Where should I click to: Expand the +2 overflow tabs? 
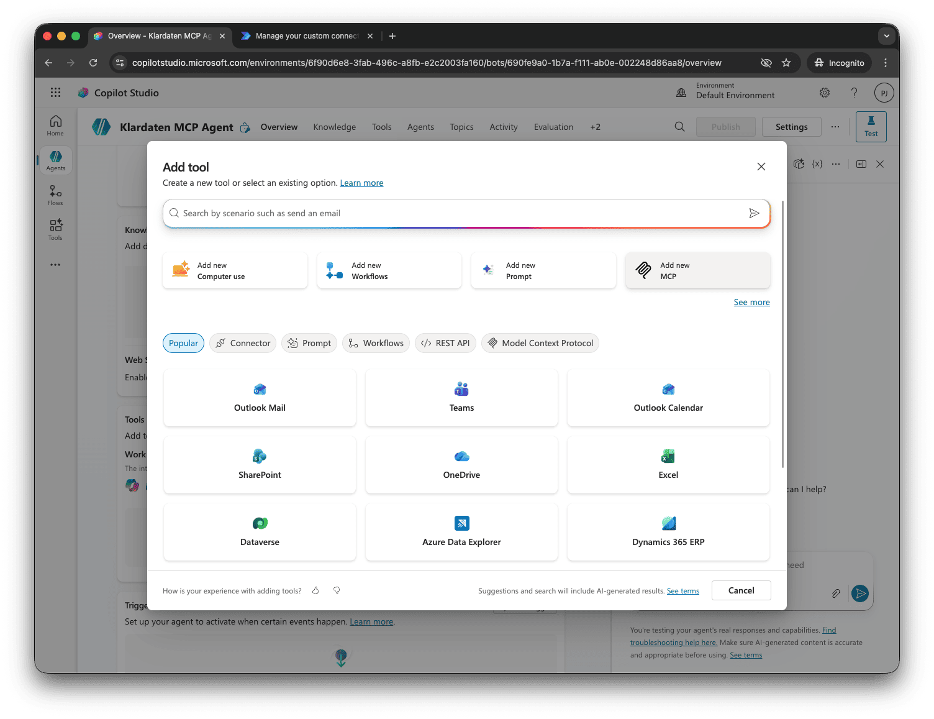(595, 127)
